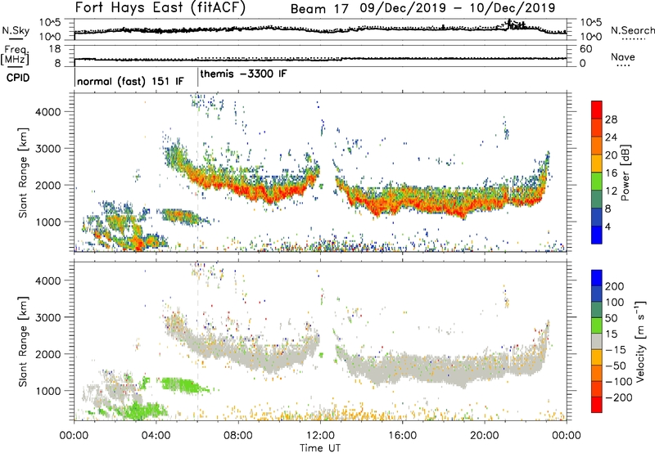This screenshot has width=655, height=453.
Task: Click the "08:00" time axis label
Action: click(238, 436)
